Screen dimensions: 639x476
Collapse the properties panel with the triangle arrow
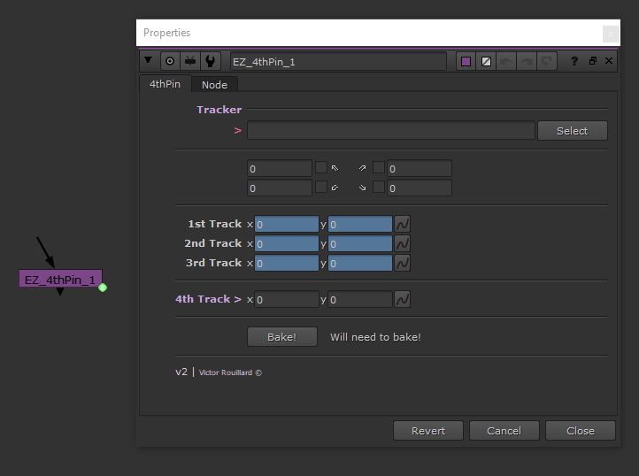tap(149, 61)
